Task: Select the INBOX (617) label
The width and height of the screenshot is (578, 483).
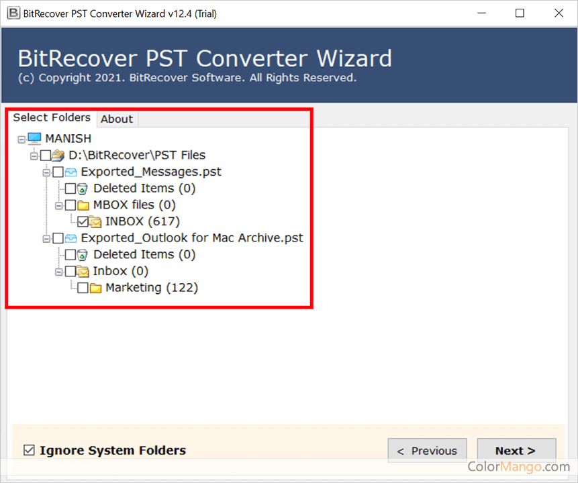Action: coord(143,221)
